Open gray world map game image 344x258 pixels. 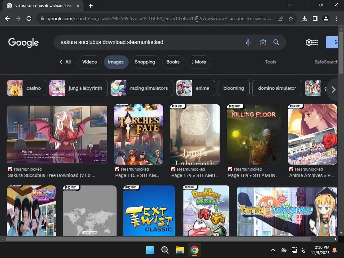pyautogui.click(x=89, y=211)
